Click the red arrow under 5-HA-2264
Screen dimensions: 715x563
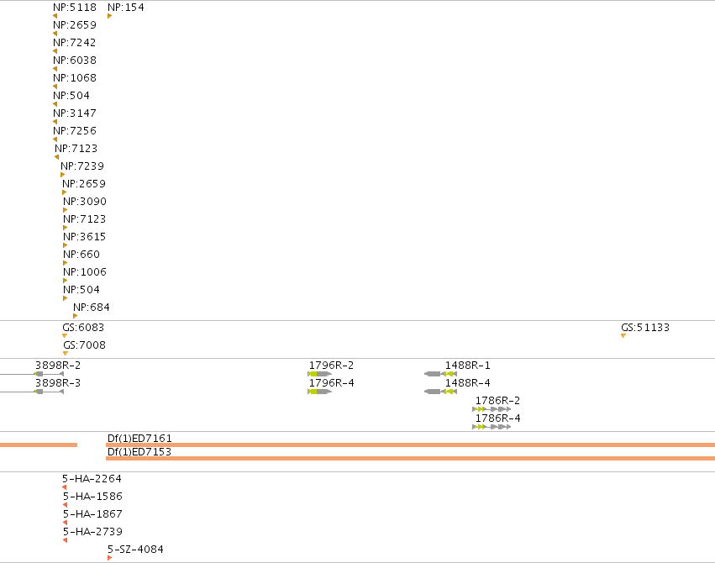point(65,487)
